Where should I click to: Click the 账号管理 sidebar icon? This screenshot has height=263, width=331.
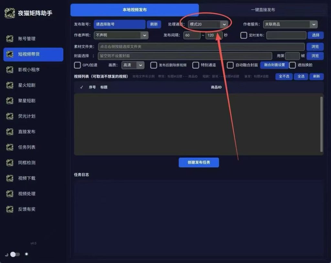(x=10, y=38)
